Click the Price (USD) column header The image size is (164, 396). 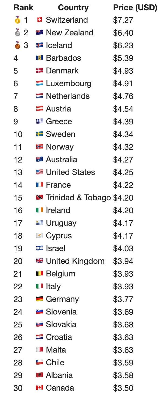[x=135, y=8]
